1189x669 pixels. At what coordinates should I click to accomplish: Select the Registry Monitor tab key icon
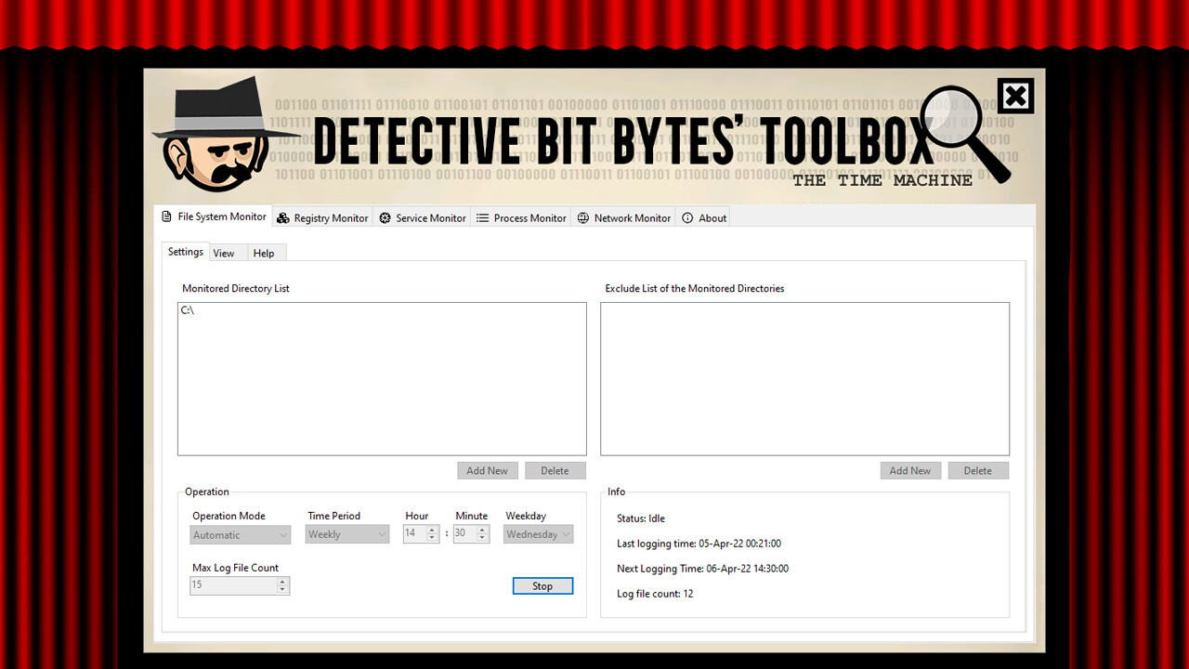(x=283, y=217)
